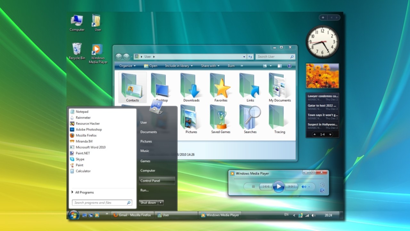Click Burn in the Explorer toolbar

click(231, 66)
